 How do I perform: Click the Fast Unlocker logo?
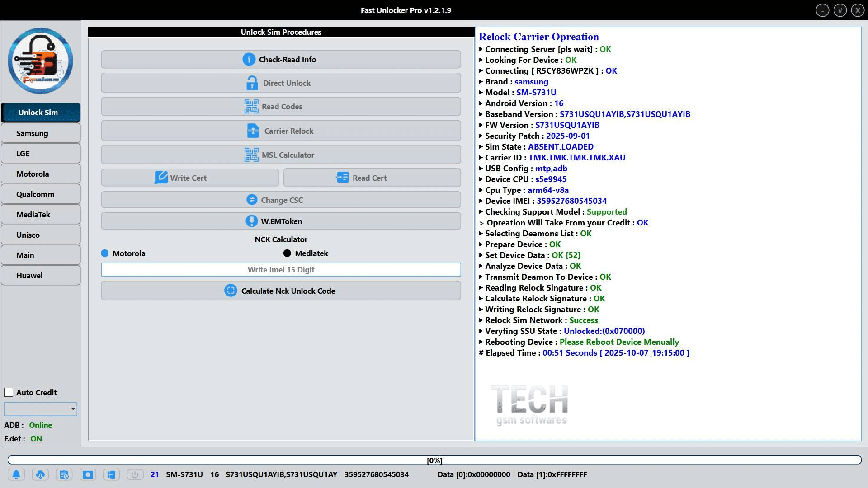[40, 61]
